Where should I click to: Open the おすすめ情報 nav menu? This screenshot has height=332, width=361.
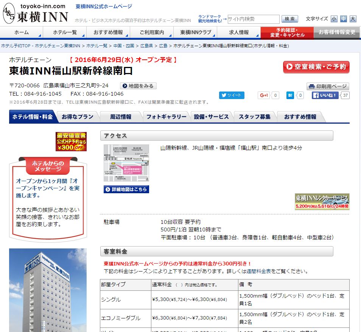108,32
